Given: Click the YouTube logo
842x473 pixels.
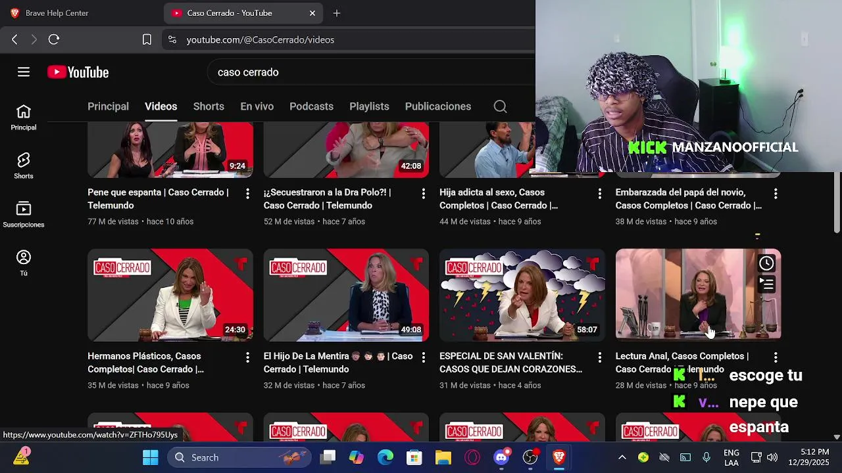Looking at the screenshot, I should click(x=78, y=72).
